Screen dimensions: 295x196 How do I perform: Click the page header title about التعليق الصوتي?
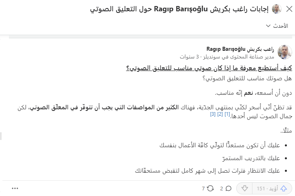179,8
